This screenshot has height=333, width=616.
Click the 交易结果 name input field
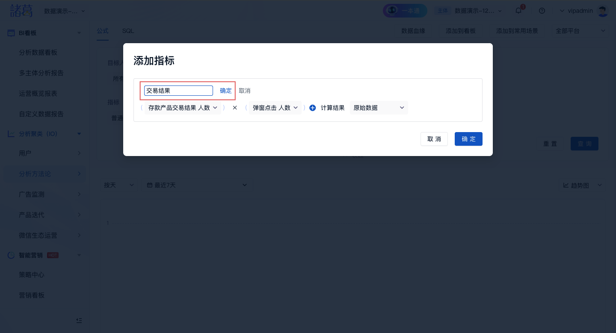(x=178, y=91)
